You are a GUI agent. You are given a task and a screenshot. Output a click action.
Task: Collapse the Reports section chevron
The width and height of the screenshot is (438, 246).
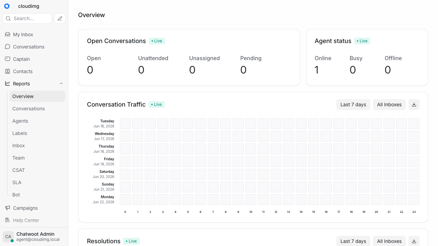tap(61, 84)
